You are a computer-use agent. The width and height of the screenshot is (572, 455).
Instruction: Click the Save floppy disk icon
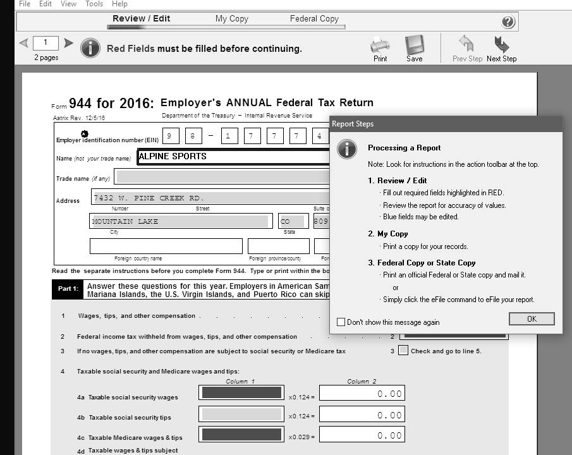tap(415, 45)
